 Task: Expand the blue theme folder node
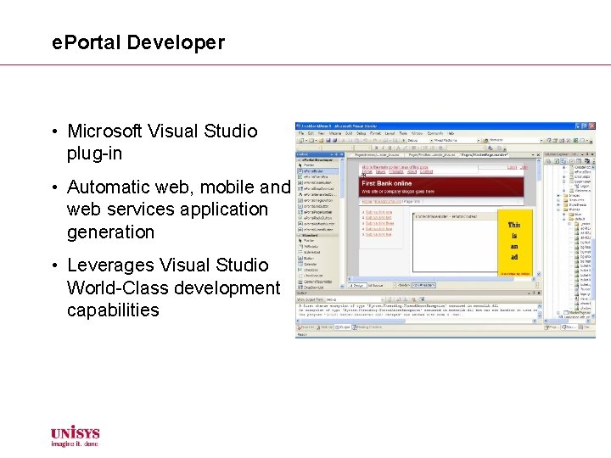(563, 215)
